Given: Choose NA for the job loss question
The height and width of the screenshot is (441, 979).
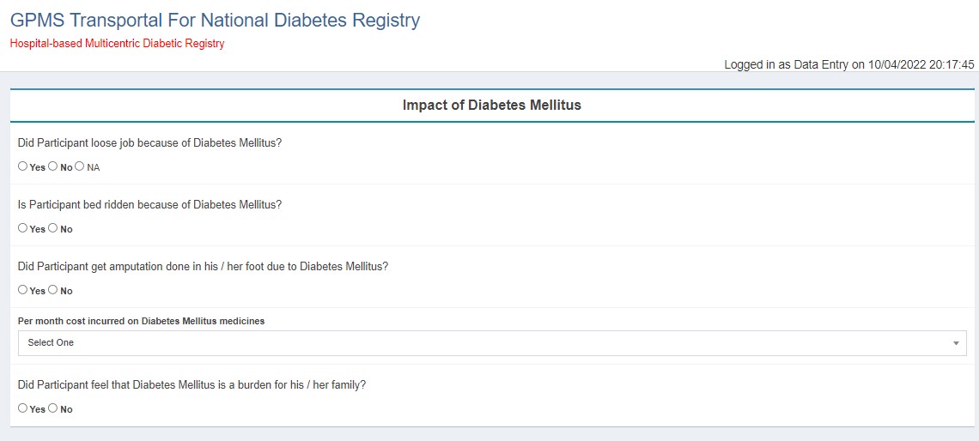Looking at the screenshot, I should click(x=80, y=166).
